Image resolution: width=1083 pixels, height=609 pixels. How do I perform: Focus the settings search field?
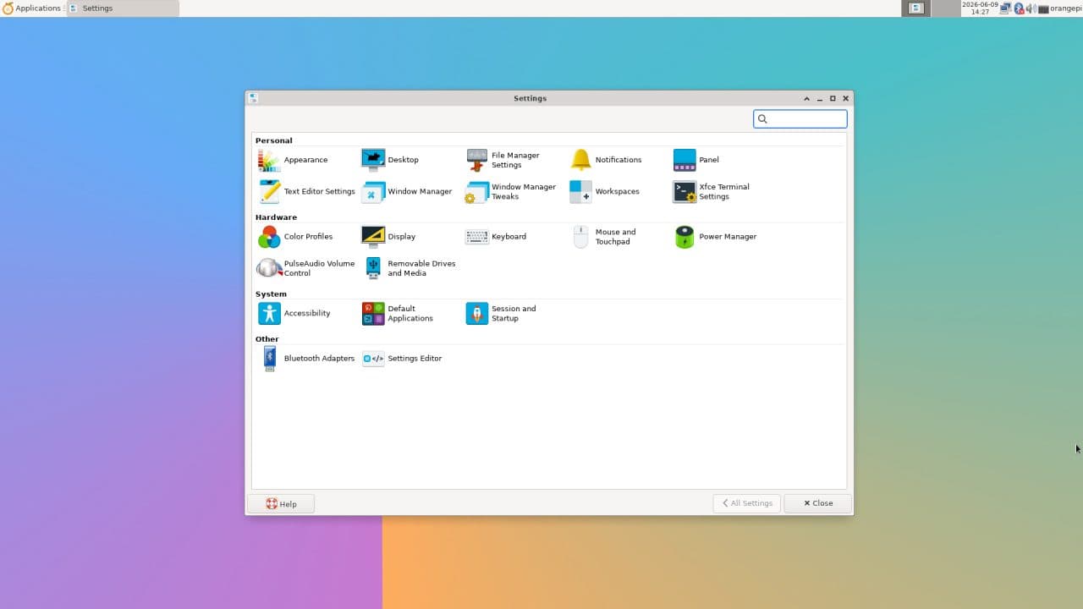point(800,119)
